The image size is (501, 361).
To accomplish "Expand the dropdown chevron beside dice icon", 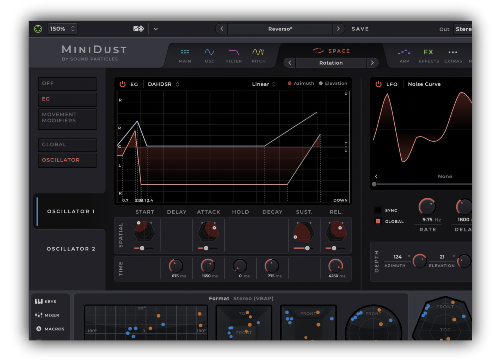I will click(x=156, y=29).
